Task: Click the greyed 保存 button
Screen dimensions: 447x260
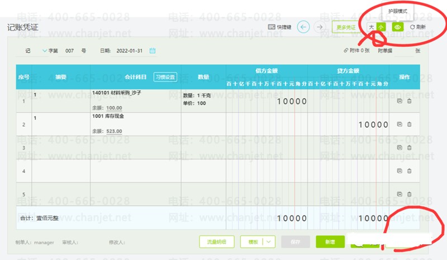Action: (x=296, y=242)
